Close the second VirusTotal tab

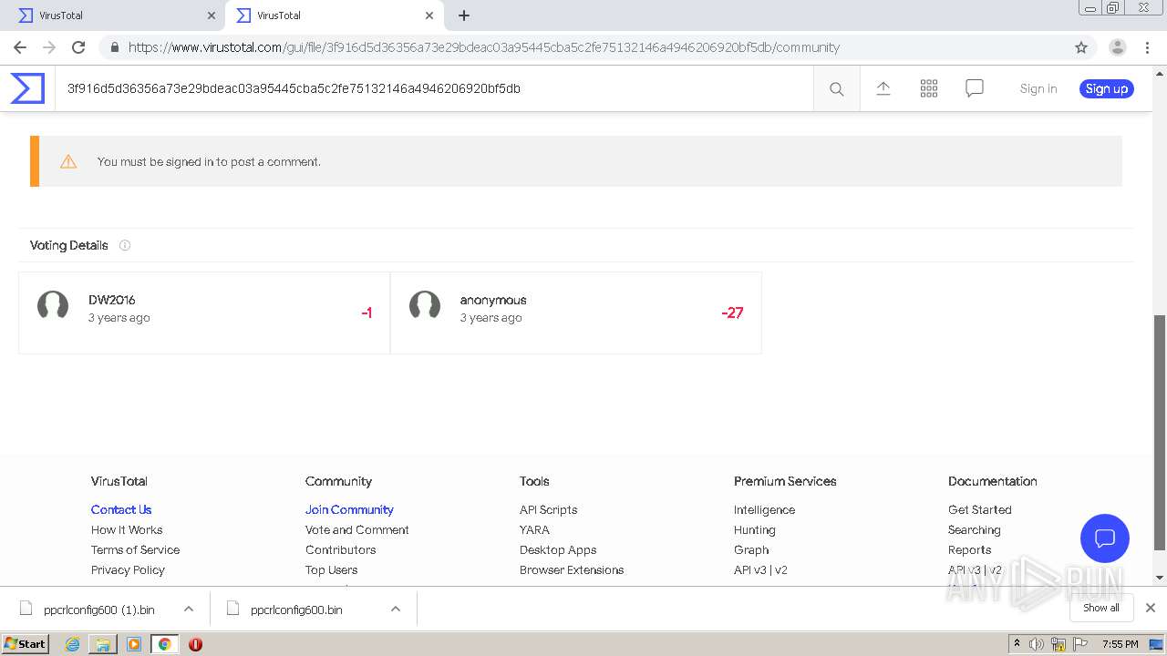[429, 15]
